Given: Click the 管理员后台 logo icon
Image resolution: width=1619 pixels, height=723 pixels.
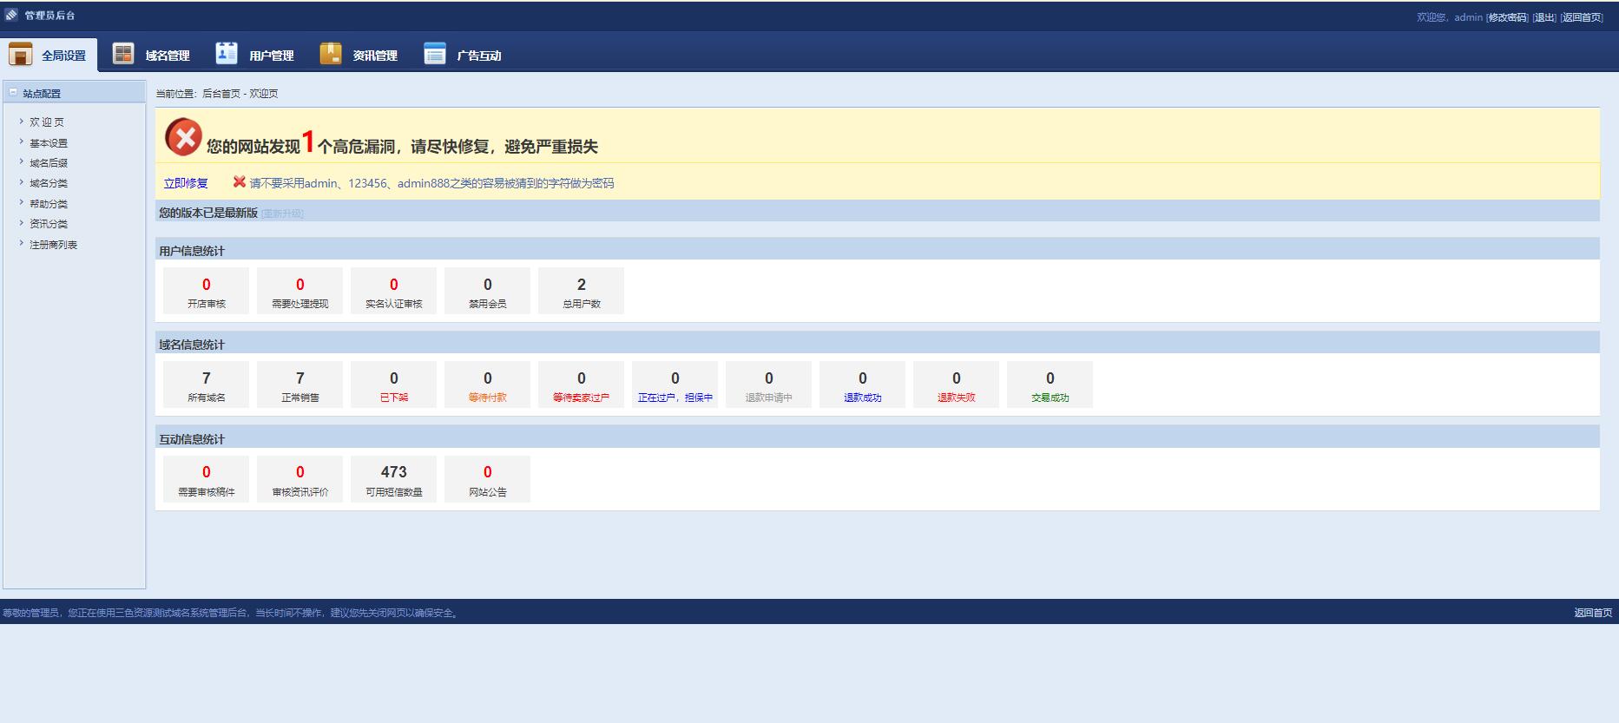Looking at the screenshot, I should 11,15.
